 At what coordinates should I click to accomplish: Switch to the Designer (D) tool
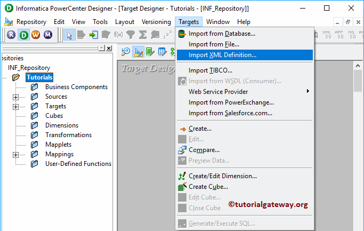[x=23, y=35]
